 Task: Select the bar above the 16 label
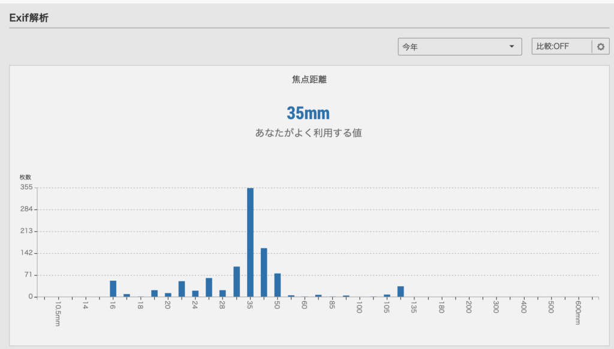(113, 289)
